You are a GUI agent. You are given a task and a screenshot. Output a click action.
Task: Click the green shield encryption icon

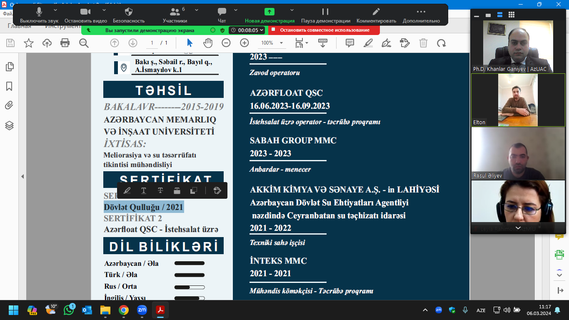point(222,30)
